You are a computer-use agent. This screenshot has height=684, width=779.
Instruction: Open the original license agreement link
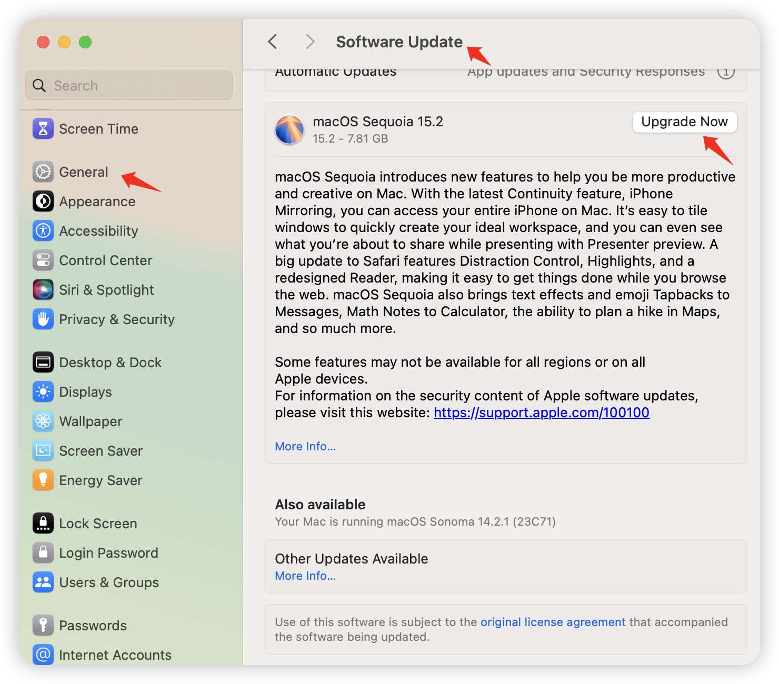tap(553, 622)
